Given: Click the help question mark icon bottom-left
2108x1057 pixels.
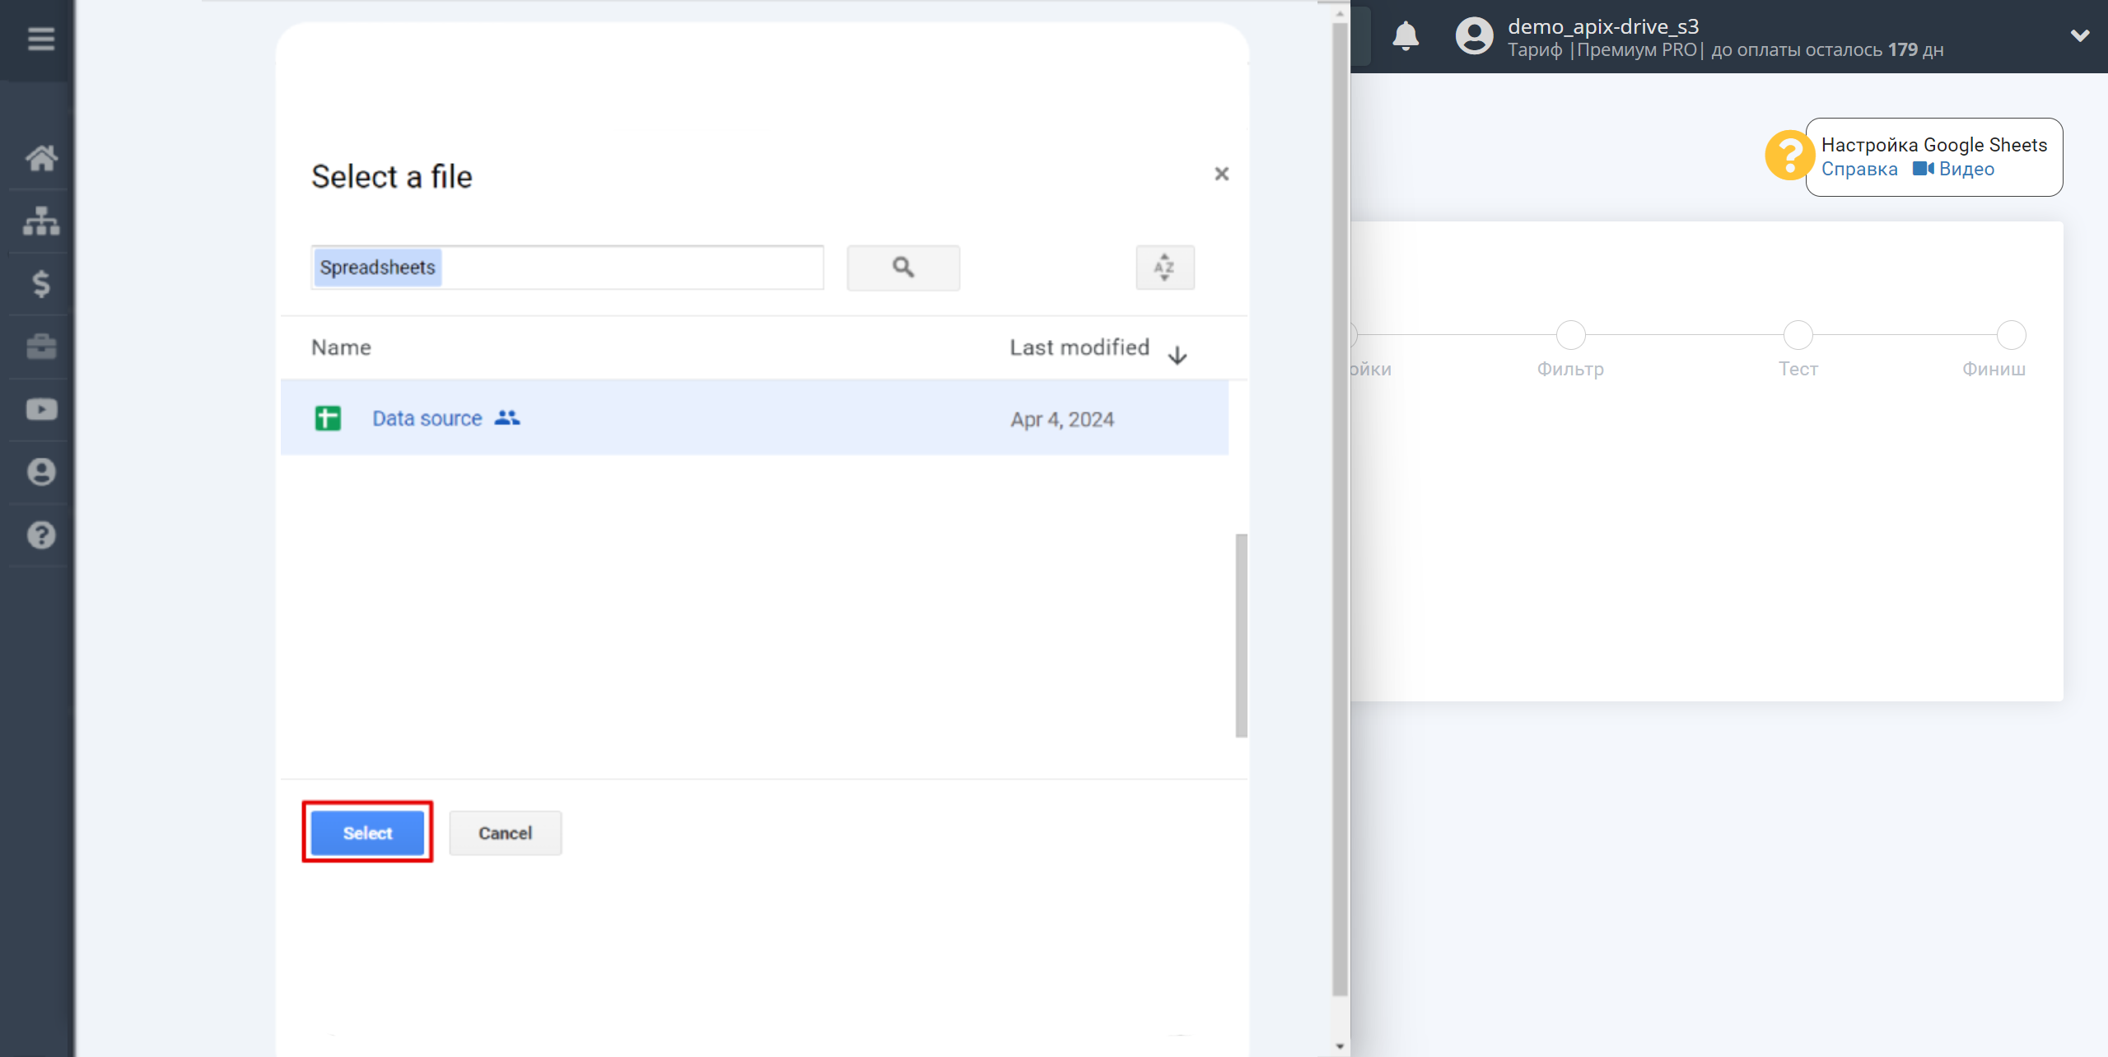Looking at the screenshot, I should (x=40, y=534).
